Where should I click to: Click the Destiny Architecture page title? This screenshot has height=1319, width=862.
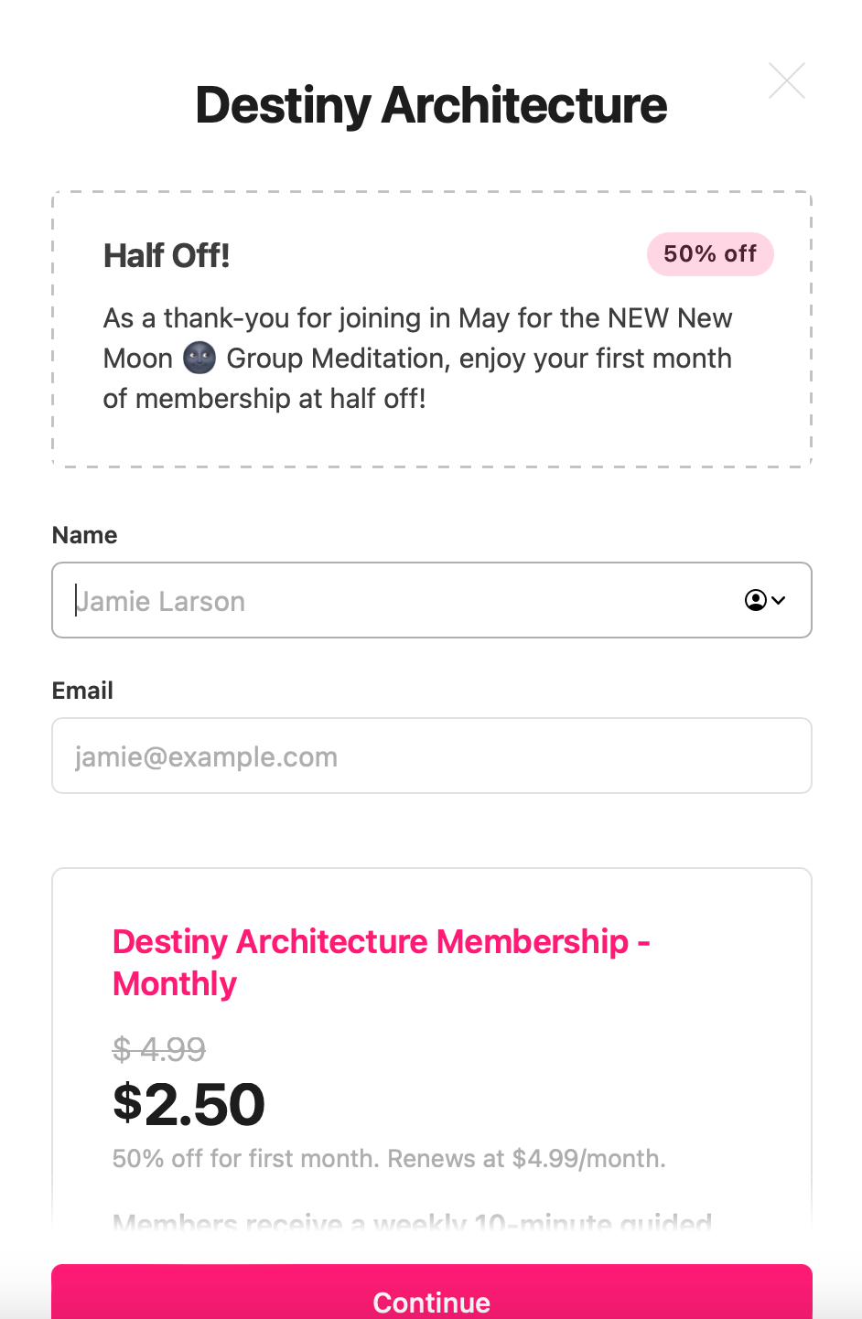431,105
